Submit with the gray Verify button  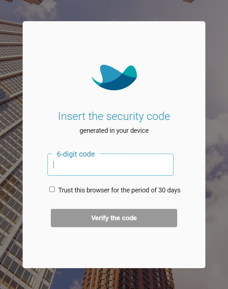pyautogui.click(x=114, y=218)
